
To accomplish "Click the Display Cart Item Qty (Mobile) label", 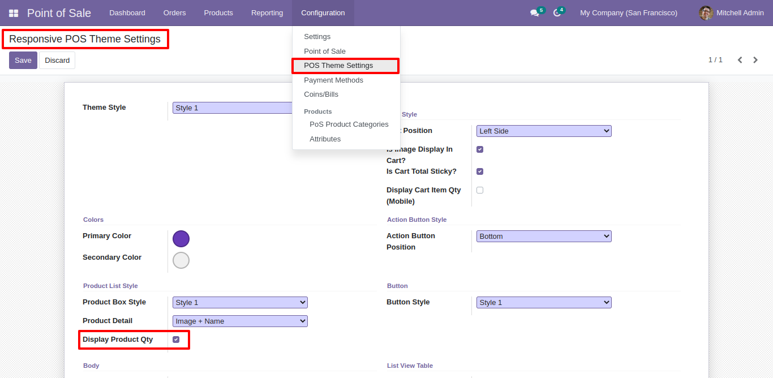I will coord(424,196).
